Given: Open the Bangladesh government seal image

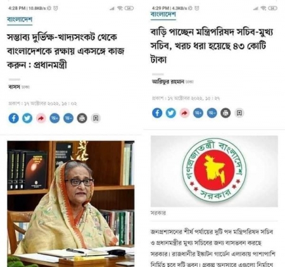Looking at the screenshot, I should [x=214, y=171].
